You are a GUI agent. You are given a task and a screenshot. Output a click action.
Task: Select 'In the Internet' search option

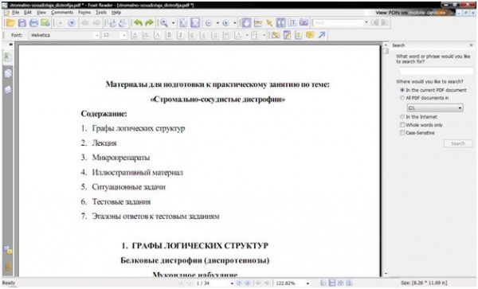tap(402, 117)
